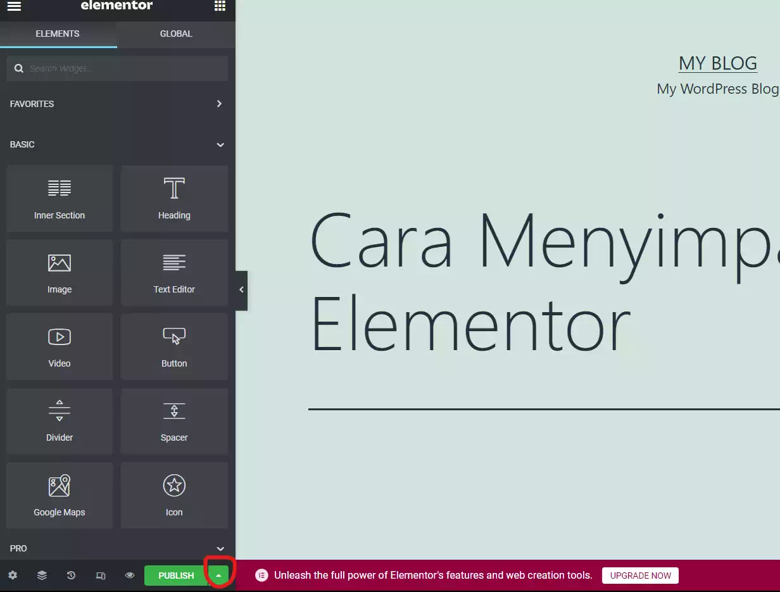Screen dimensions: 780x592
Task: Switch to the Global tab
Action: click(x=176, y=34)
